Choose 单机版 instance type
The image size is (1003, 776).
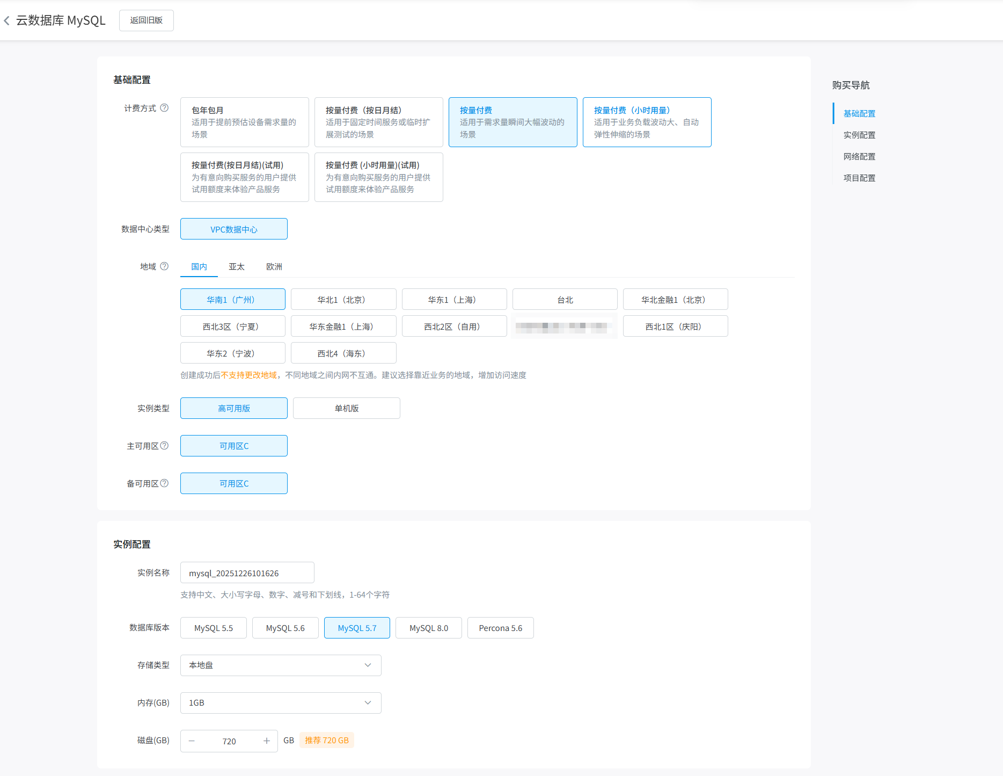tap(346, 408)
